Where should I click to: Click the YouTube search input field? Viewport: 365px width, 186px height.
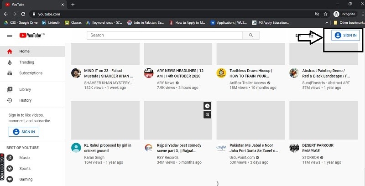pos(165,36)
